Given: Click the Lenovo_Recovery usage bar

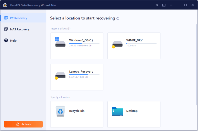Looking at the screenshot, I should click(x=84, y=75).
